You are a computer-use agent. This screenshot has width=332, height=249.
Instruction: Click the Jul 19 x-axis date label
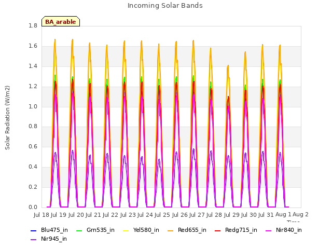59,215
